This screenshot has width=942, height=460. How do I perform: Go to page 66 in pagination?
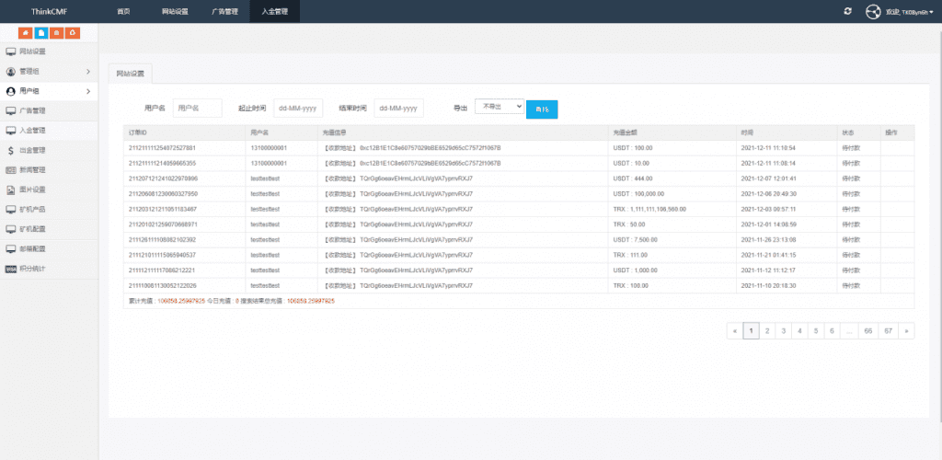[x=868, y=331]
